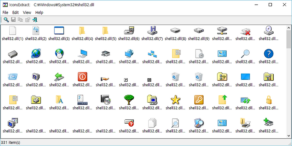Select the folder with letter A fonts icon
This screenshot has height=146, width=292.
60,100
